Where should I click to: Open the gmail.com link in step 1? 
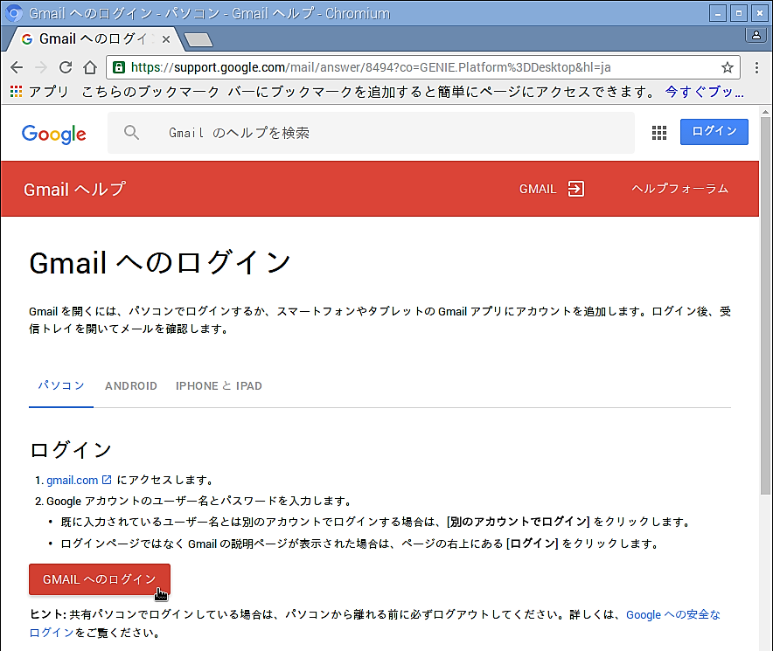(x=72, y=480)
